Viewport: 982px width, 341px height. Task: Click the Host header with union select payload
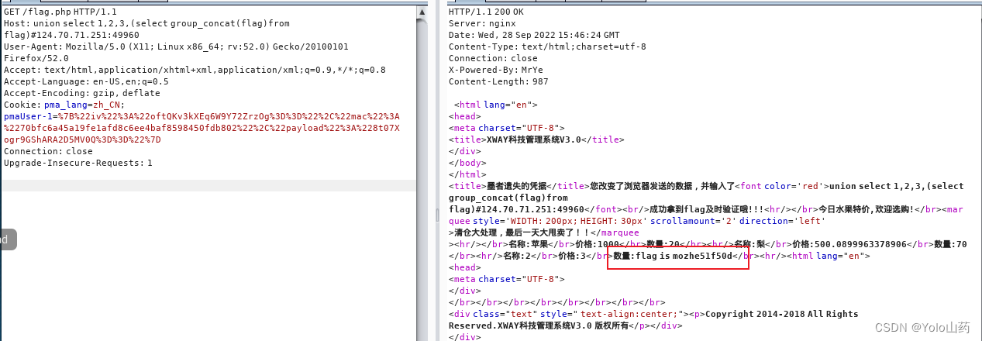click(146, 23)
